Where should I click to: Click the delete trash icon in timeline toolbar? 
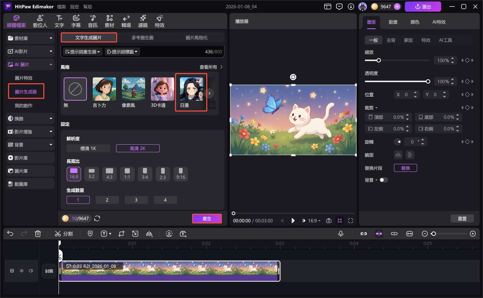tap(38, 234)
